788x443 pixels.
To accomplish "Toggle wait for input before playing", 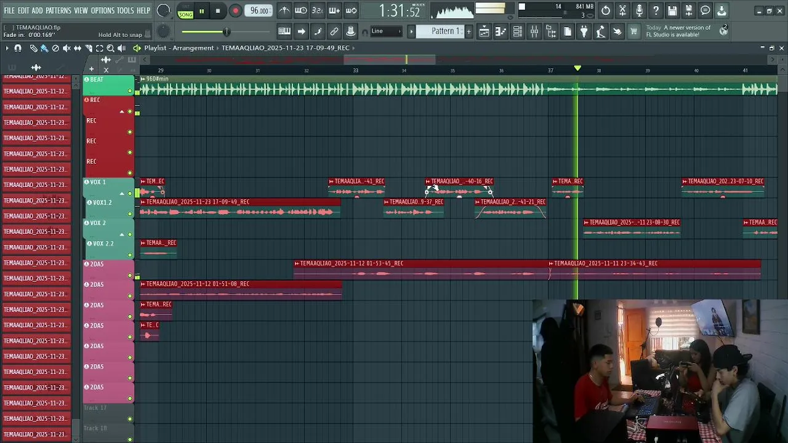I will click(x=300, y=10).
